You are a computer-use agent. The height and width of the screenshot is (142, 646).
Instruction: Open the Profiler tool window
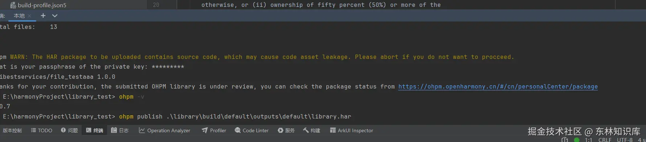coord(214,130)
